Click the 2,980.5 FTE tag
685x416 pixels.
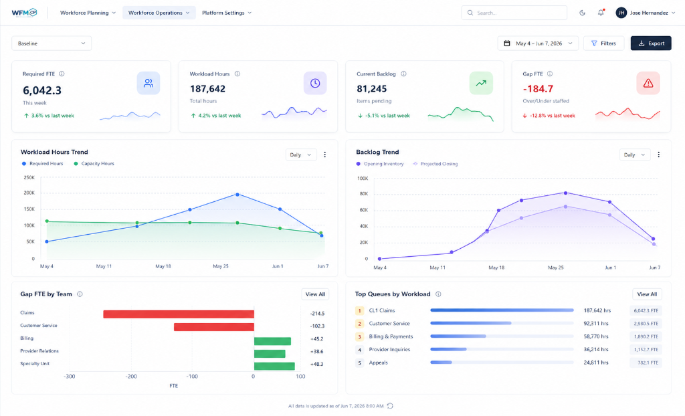pos(646,324)
